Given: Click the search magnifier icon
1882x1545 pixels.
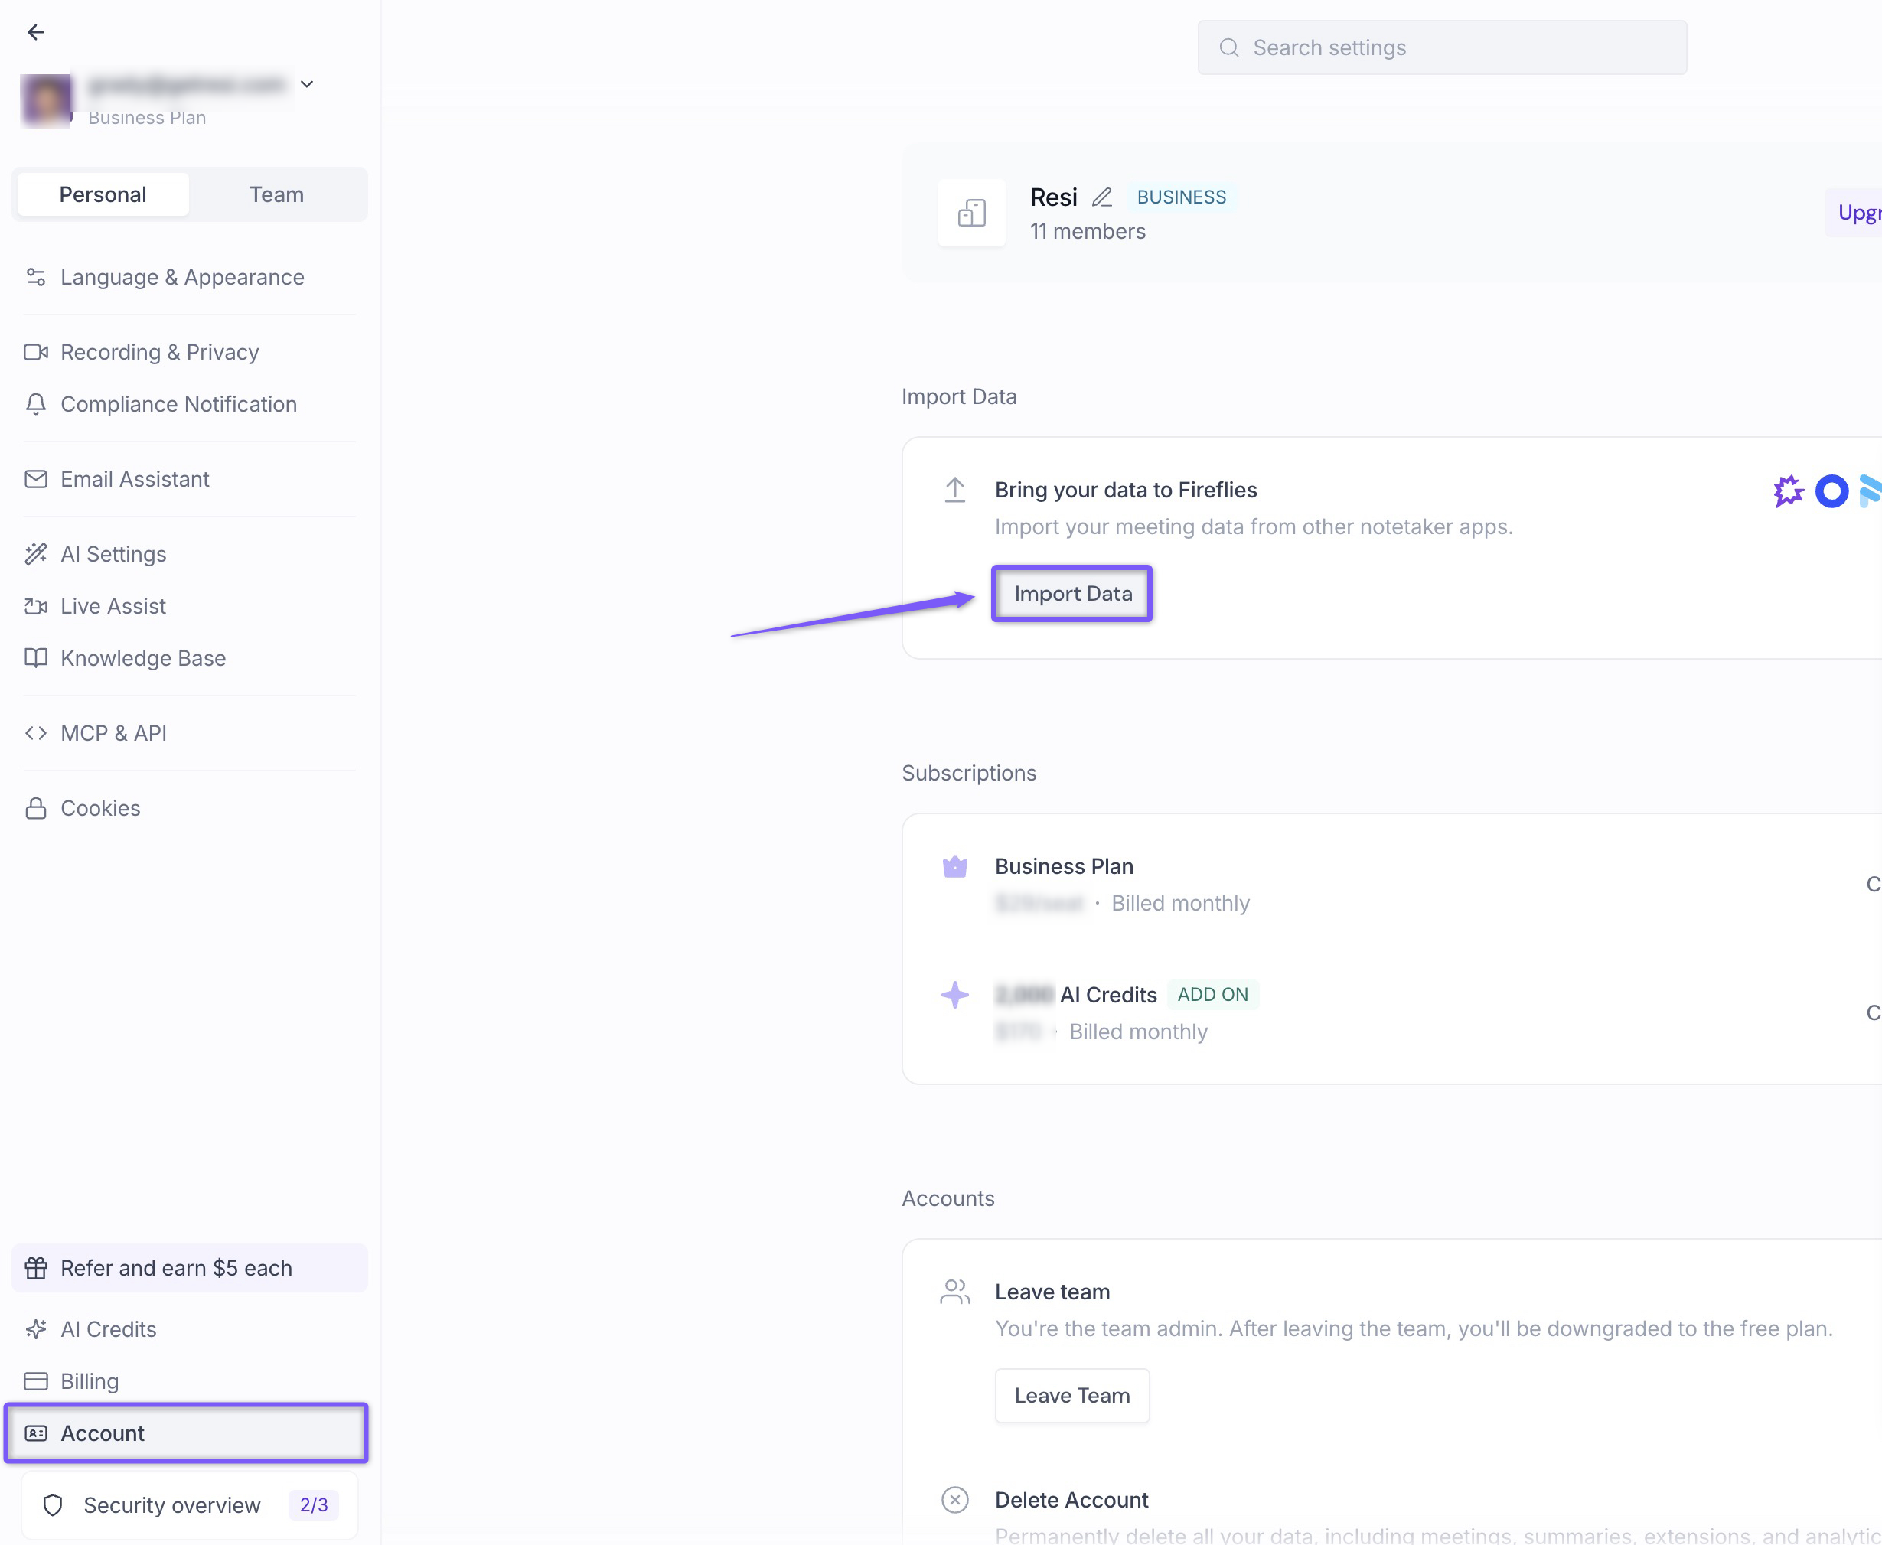Looking at the screenshot, I should tap(1228, 48).
